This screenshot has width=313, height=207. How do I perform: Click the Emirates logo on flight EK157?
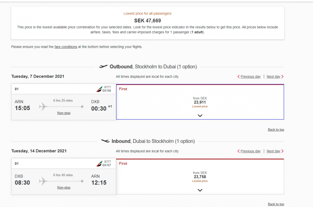pyautogui.click(x=99, y=164)
